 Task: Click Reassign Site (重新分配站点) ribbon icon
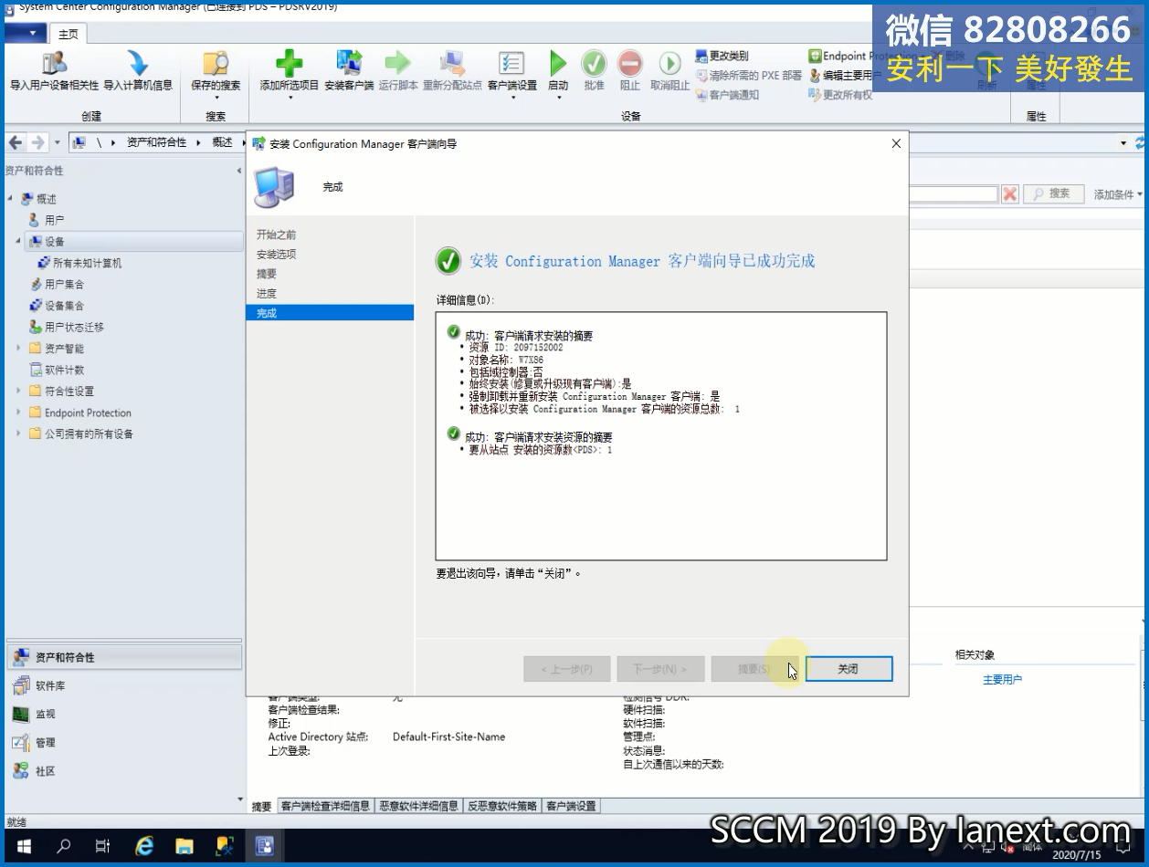(452, 64)
